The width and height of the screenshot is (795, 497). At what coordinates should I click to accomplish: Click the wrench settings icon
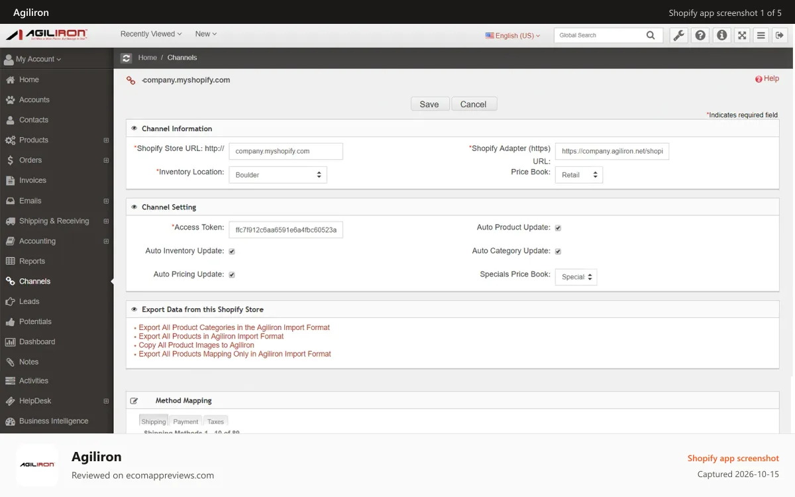(x=678, y=36)
